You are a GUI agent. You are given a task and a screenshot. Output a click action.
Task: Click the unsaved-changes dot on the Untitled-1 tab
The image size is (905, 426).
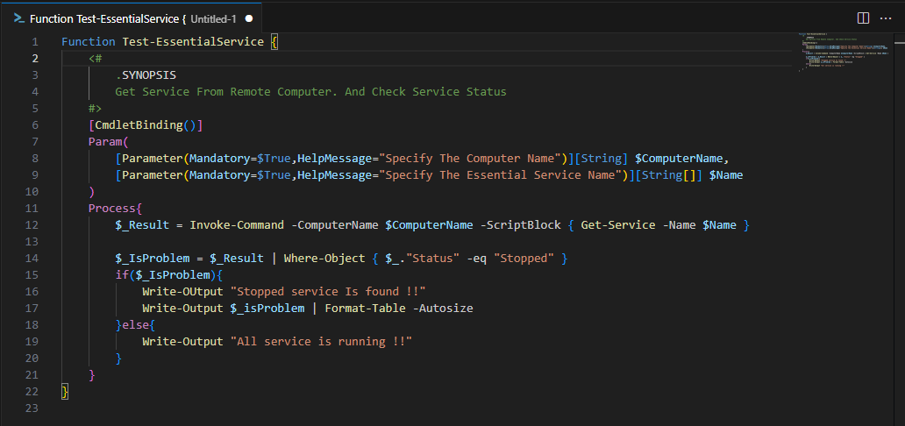pos(249,18)
